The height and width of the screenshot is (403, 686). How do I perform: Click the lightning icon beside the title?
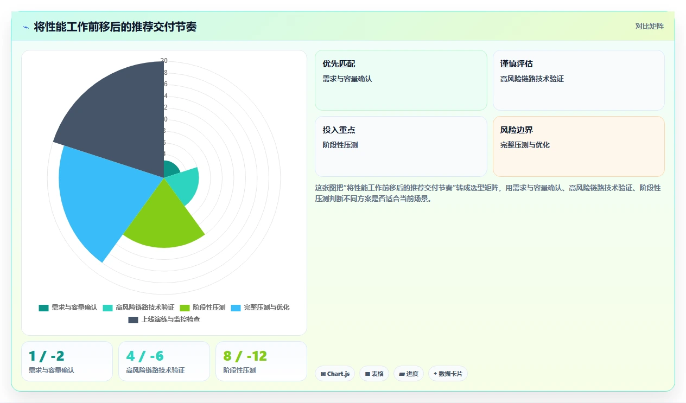(26, 27)
